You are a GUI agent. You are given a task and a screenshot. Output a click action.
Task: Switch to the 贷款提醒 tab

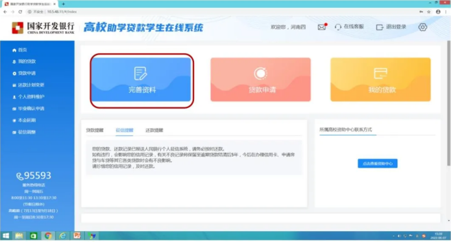point(95,130)
